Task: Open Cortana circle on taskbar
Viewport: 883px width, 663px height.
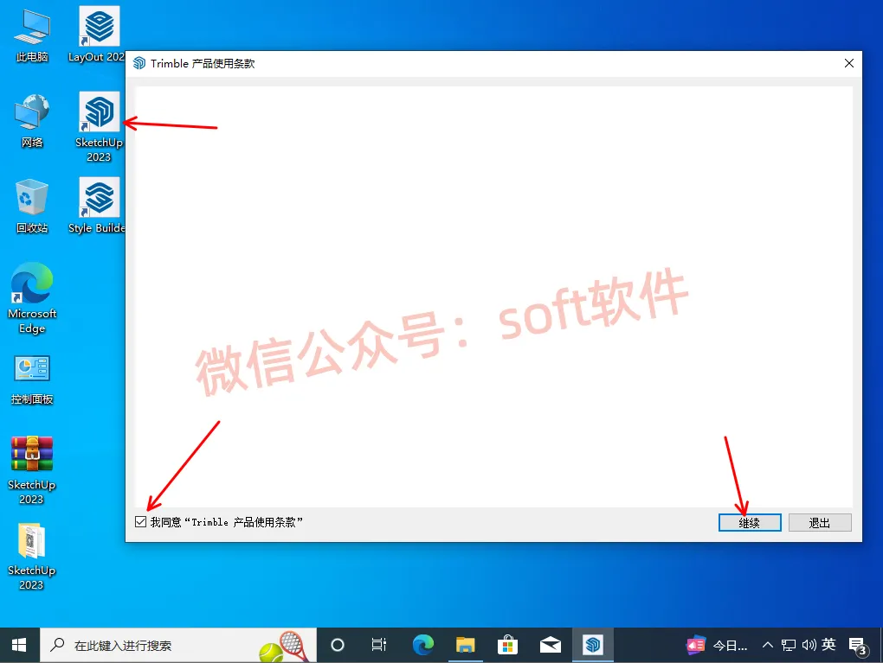Action: [x=338, y=645]
